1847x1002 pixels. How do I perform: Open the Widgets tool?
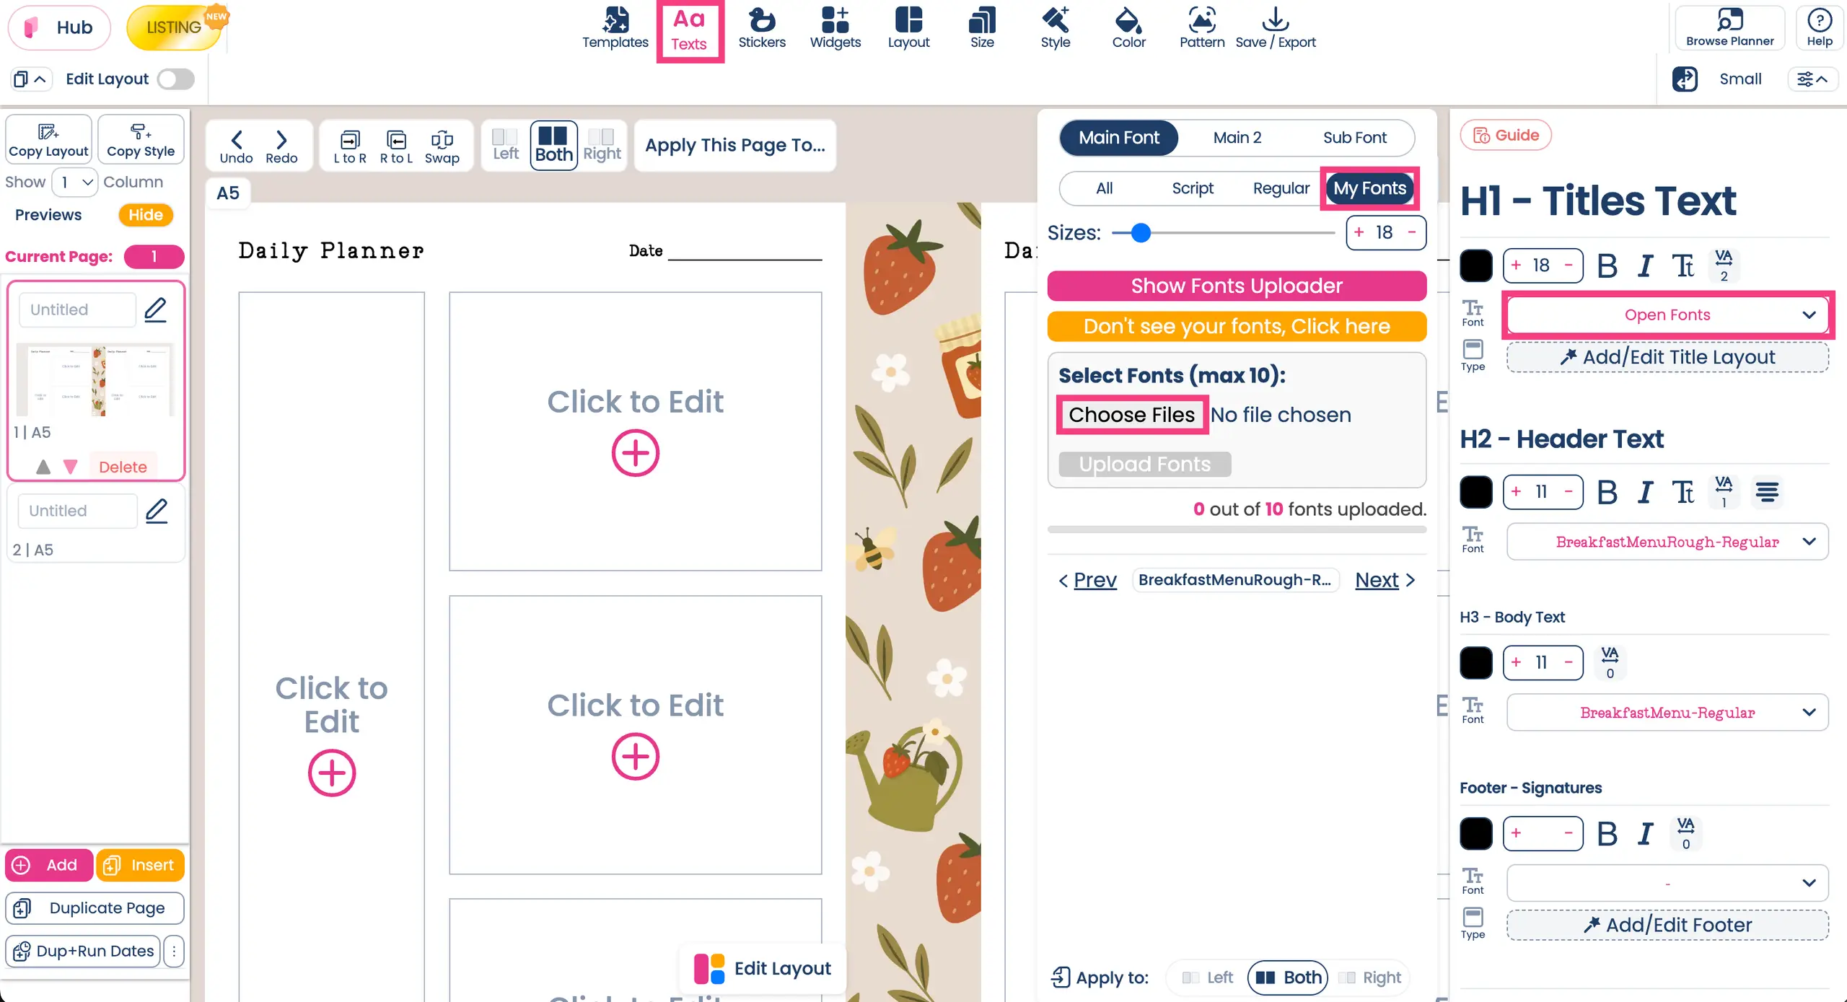(x=835, y=27)
